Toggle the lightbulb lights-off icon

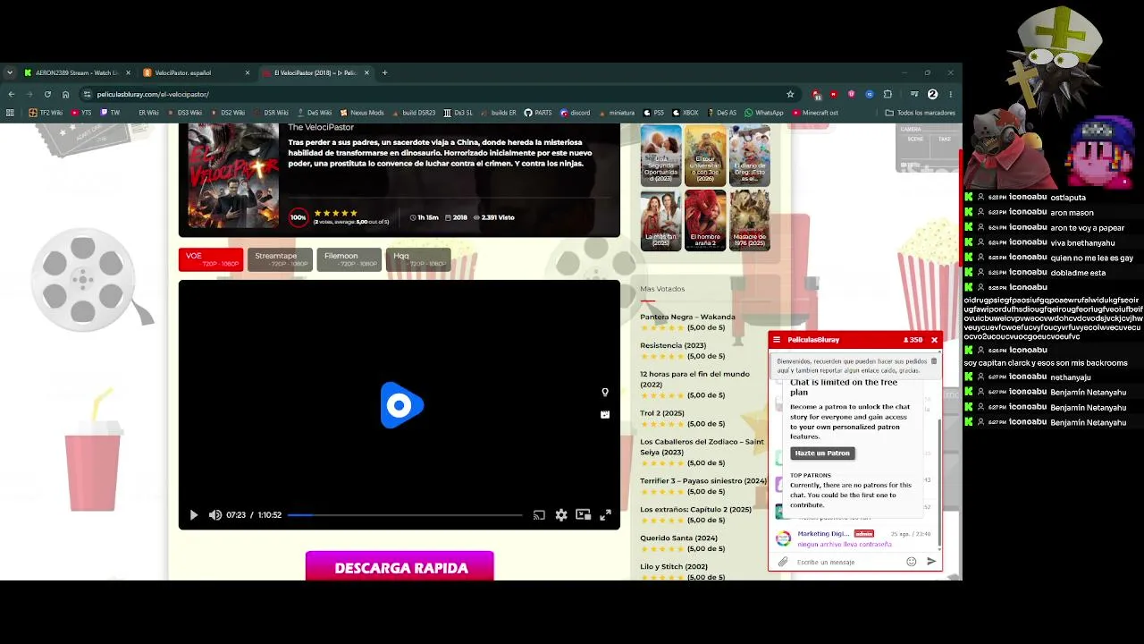click(605, 392)
